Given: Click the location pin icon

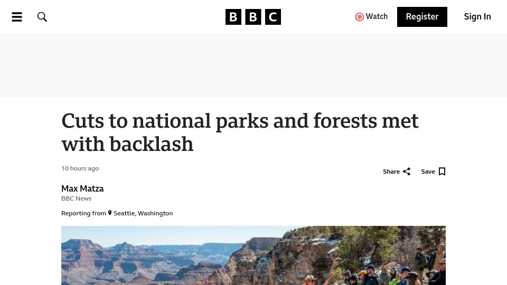Looking at the screenshot, I should (x=110, y=213).
